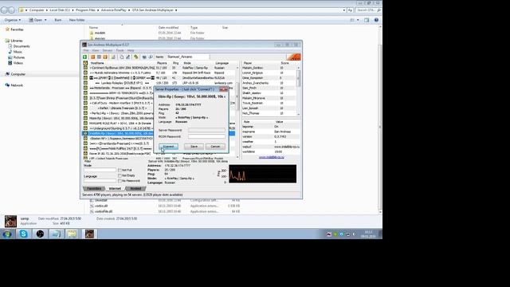Open the View menu in SA-MP

96,50
